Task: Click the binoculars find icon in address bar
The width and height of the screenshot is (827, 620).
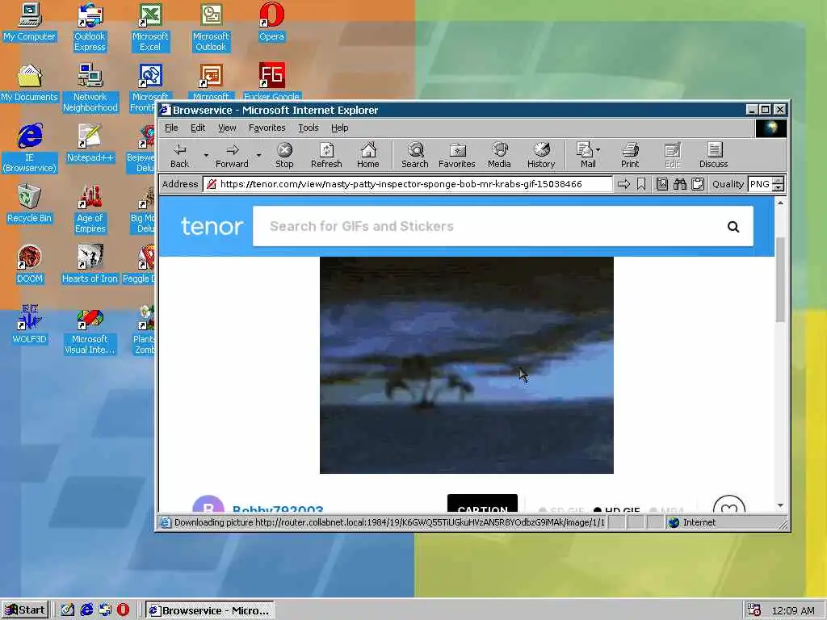Action: tap(680, 184)
